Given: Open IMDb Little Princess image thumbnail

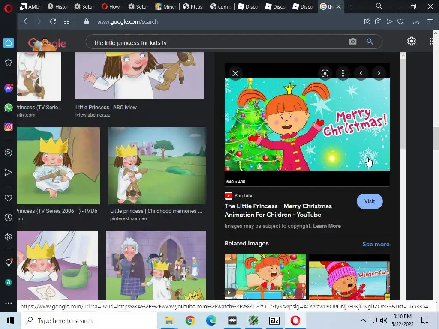Looking at the screenshot, I should click(58, 166).
